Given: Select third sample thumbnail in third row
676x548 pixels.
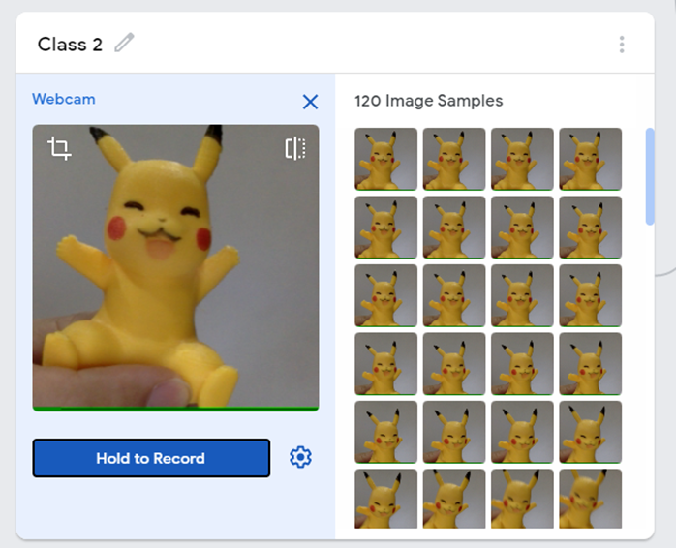Looking at the screenshot, I should click(x=522, y=295).
